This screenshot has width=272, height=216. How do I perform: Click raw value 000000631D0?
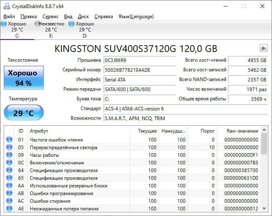pos(241,178)
